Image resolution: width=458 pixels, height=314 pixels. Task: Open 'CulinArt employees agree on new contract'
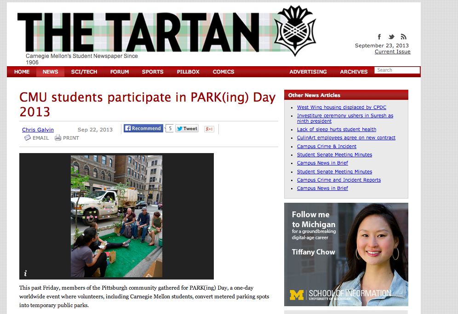(x=346, y=137)
